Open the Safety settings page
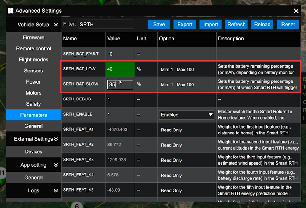 click(34, 104)
